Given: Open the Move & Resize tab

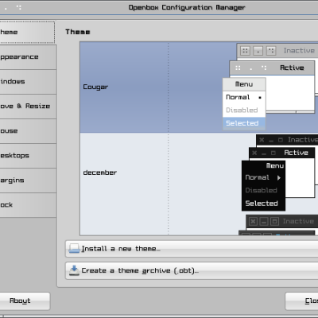Looking at the screenshot, I should point(28,107).
